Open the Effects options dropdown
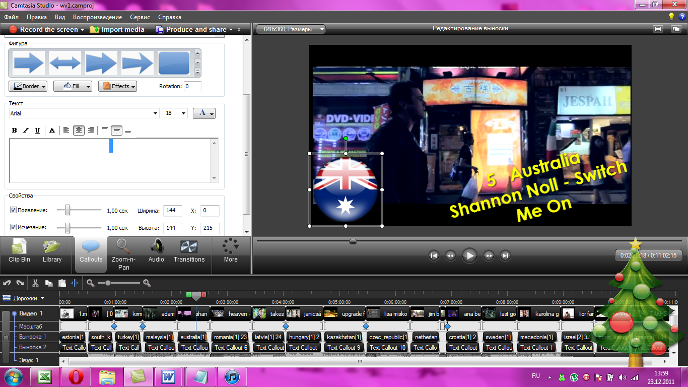The image size is (688, 387). coord(117,86)
